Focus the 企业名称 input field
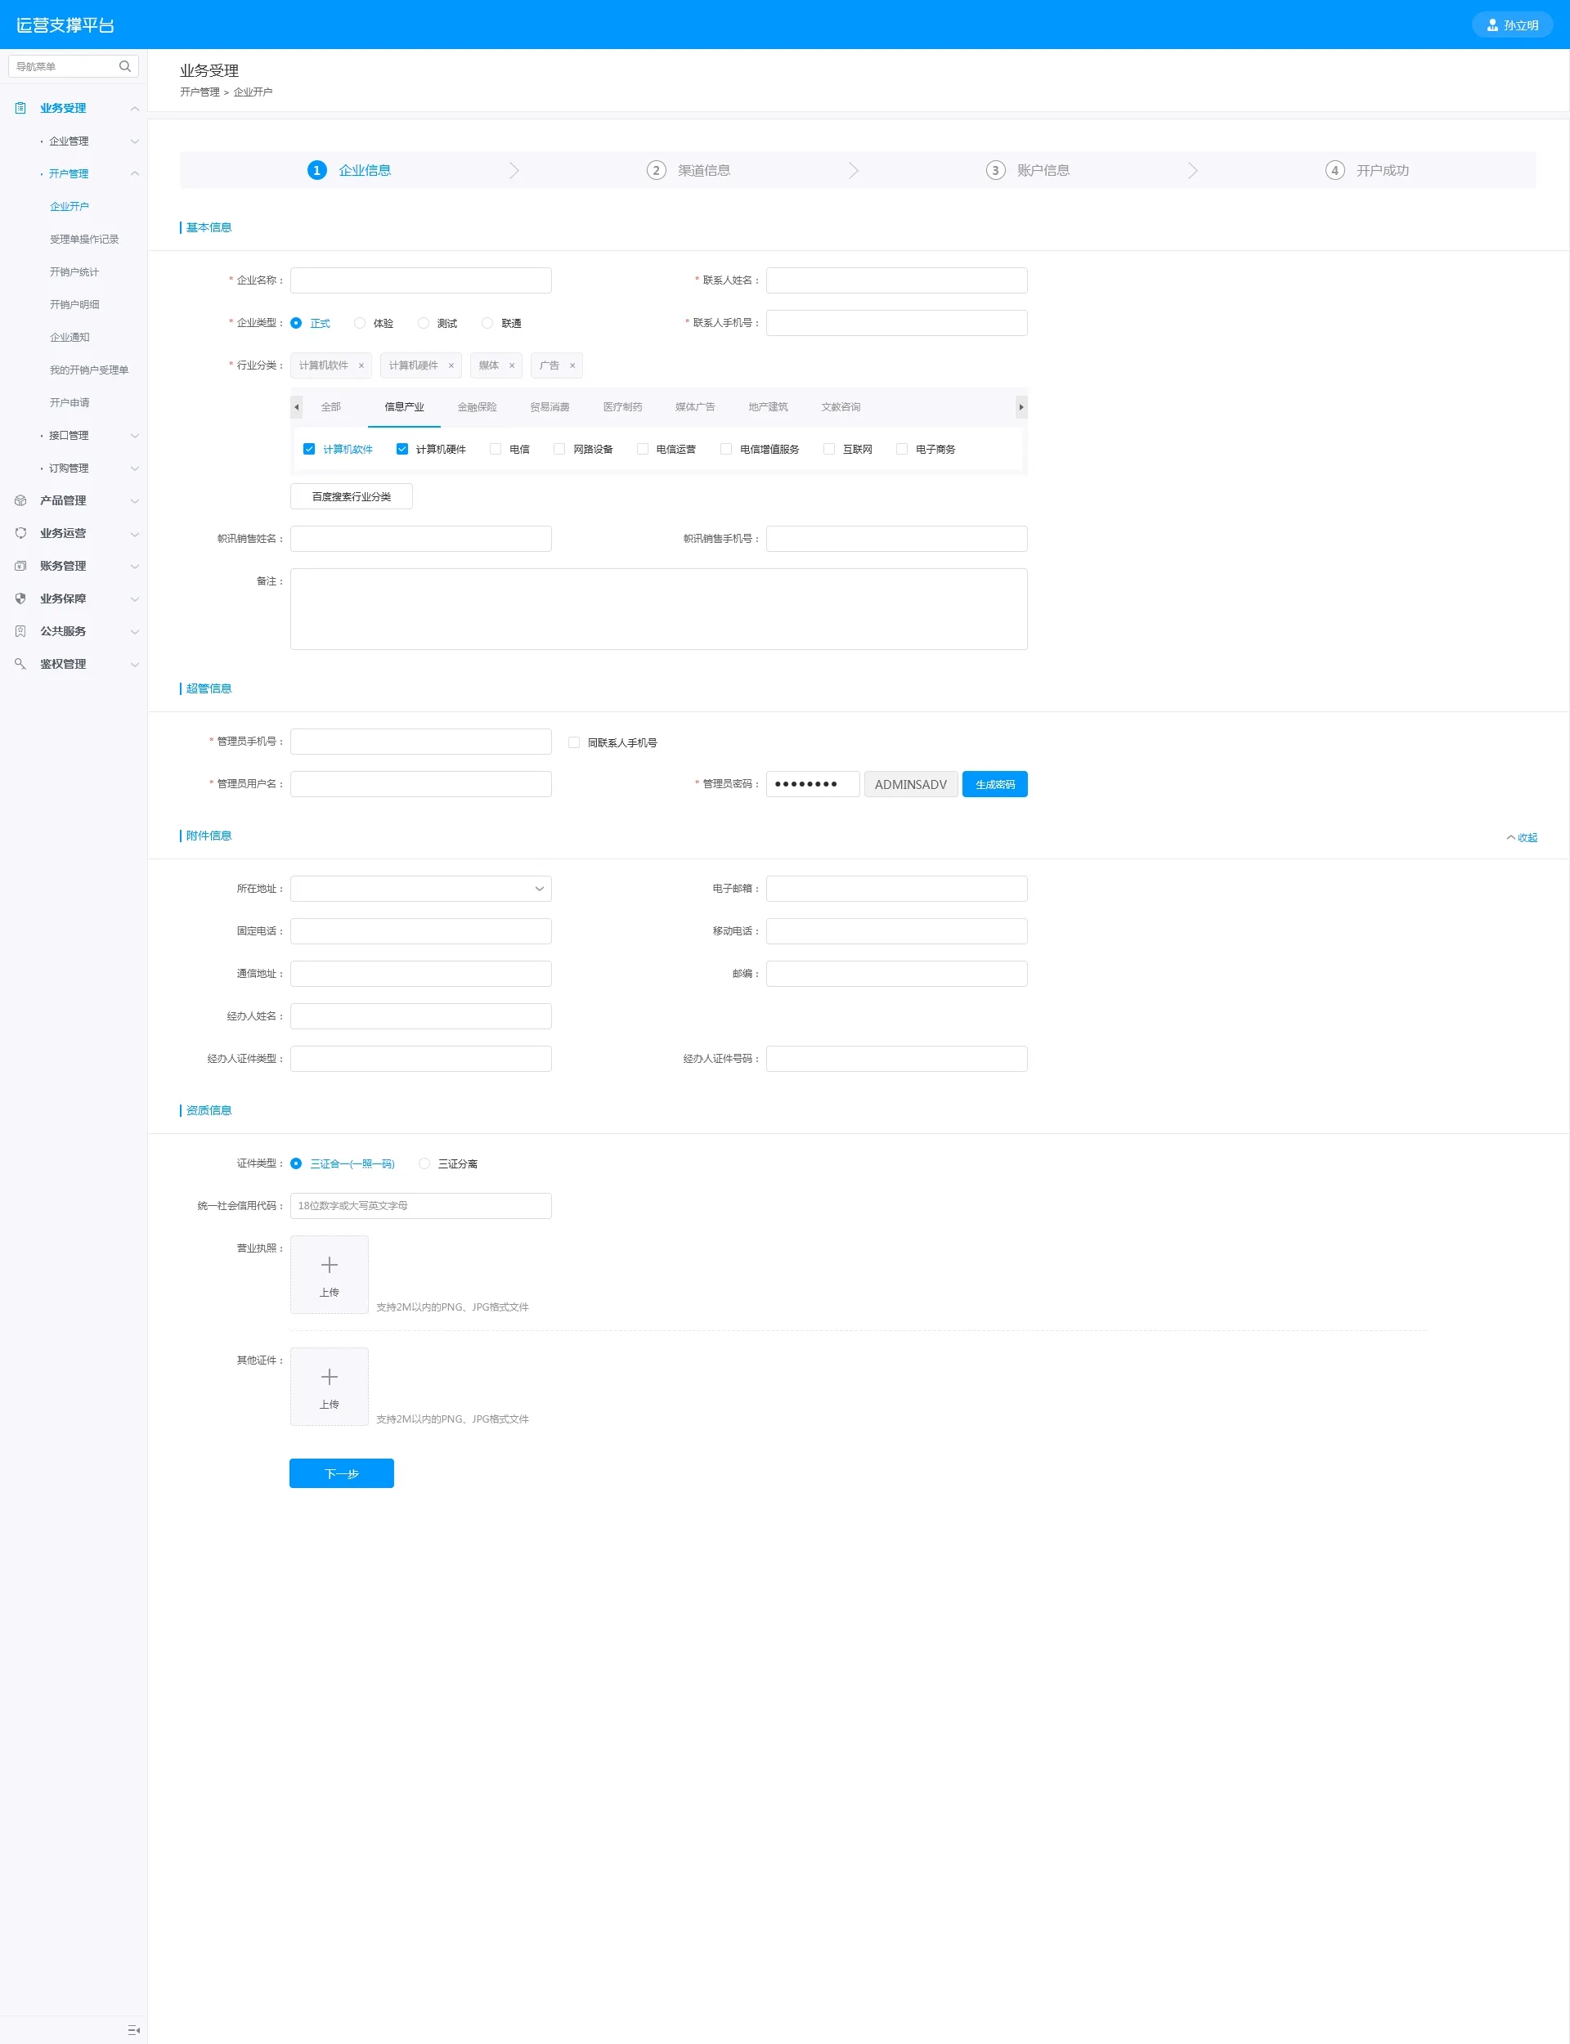Image resolution: width=1570 pixels, height=2044 pixels. [x=420, y=280]
